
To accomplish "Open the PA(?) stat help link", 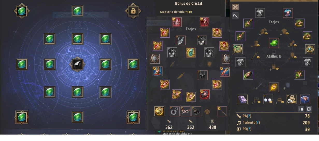I will [247, 116].
